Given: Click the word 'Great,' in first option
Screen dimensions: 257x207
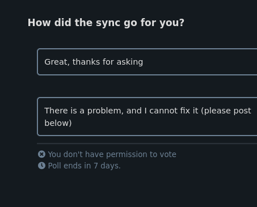Looking at the screenshot, I should (x=57, y=62).
